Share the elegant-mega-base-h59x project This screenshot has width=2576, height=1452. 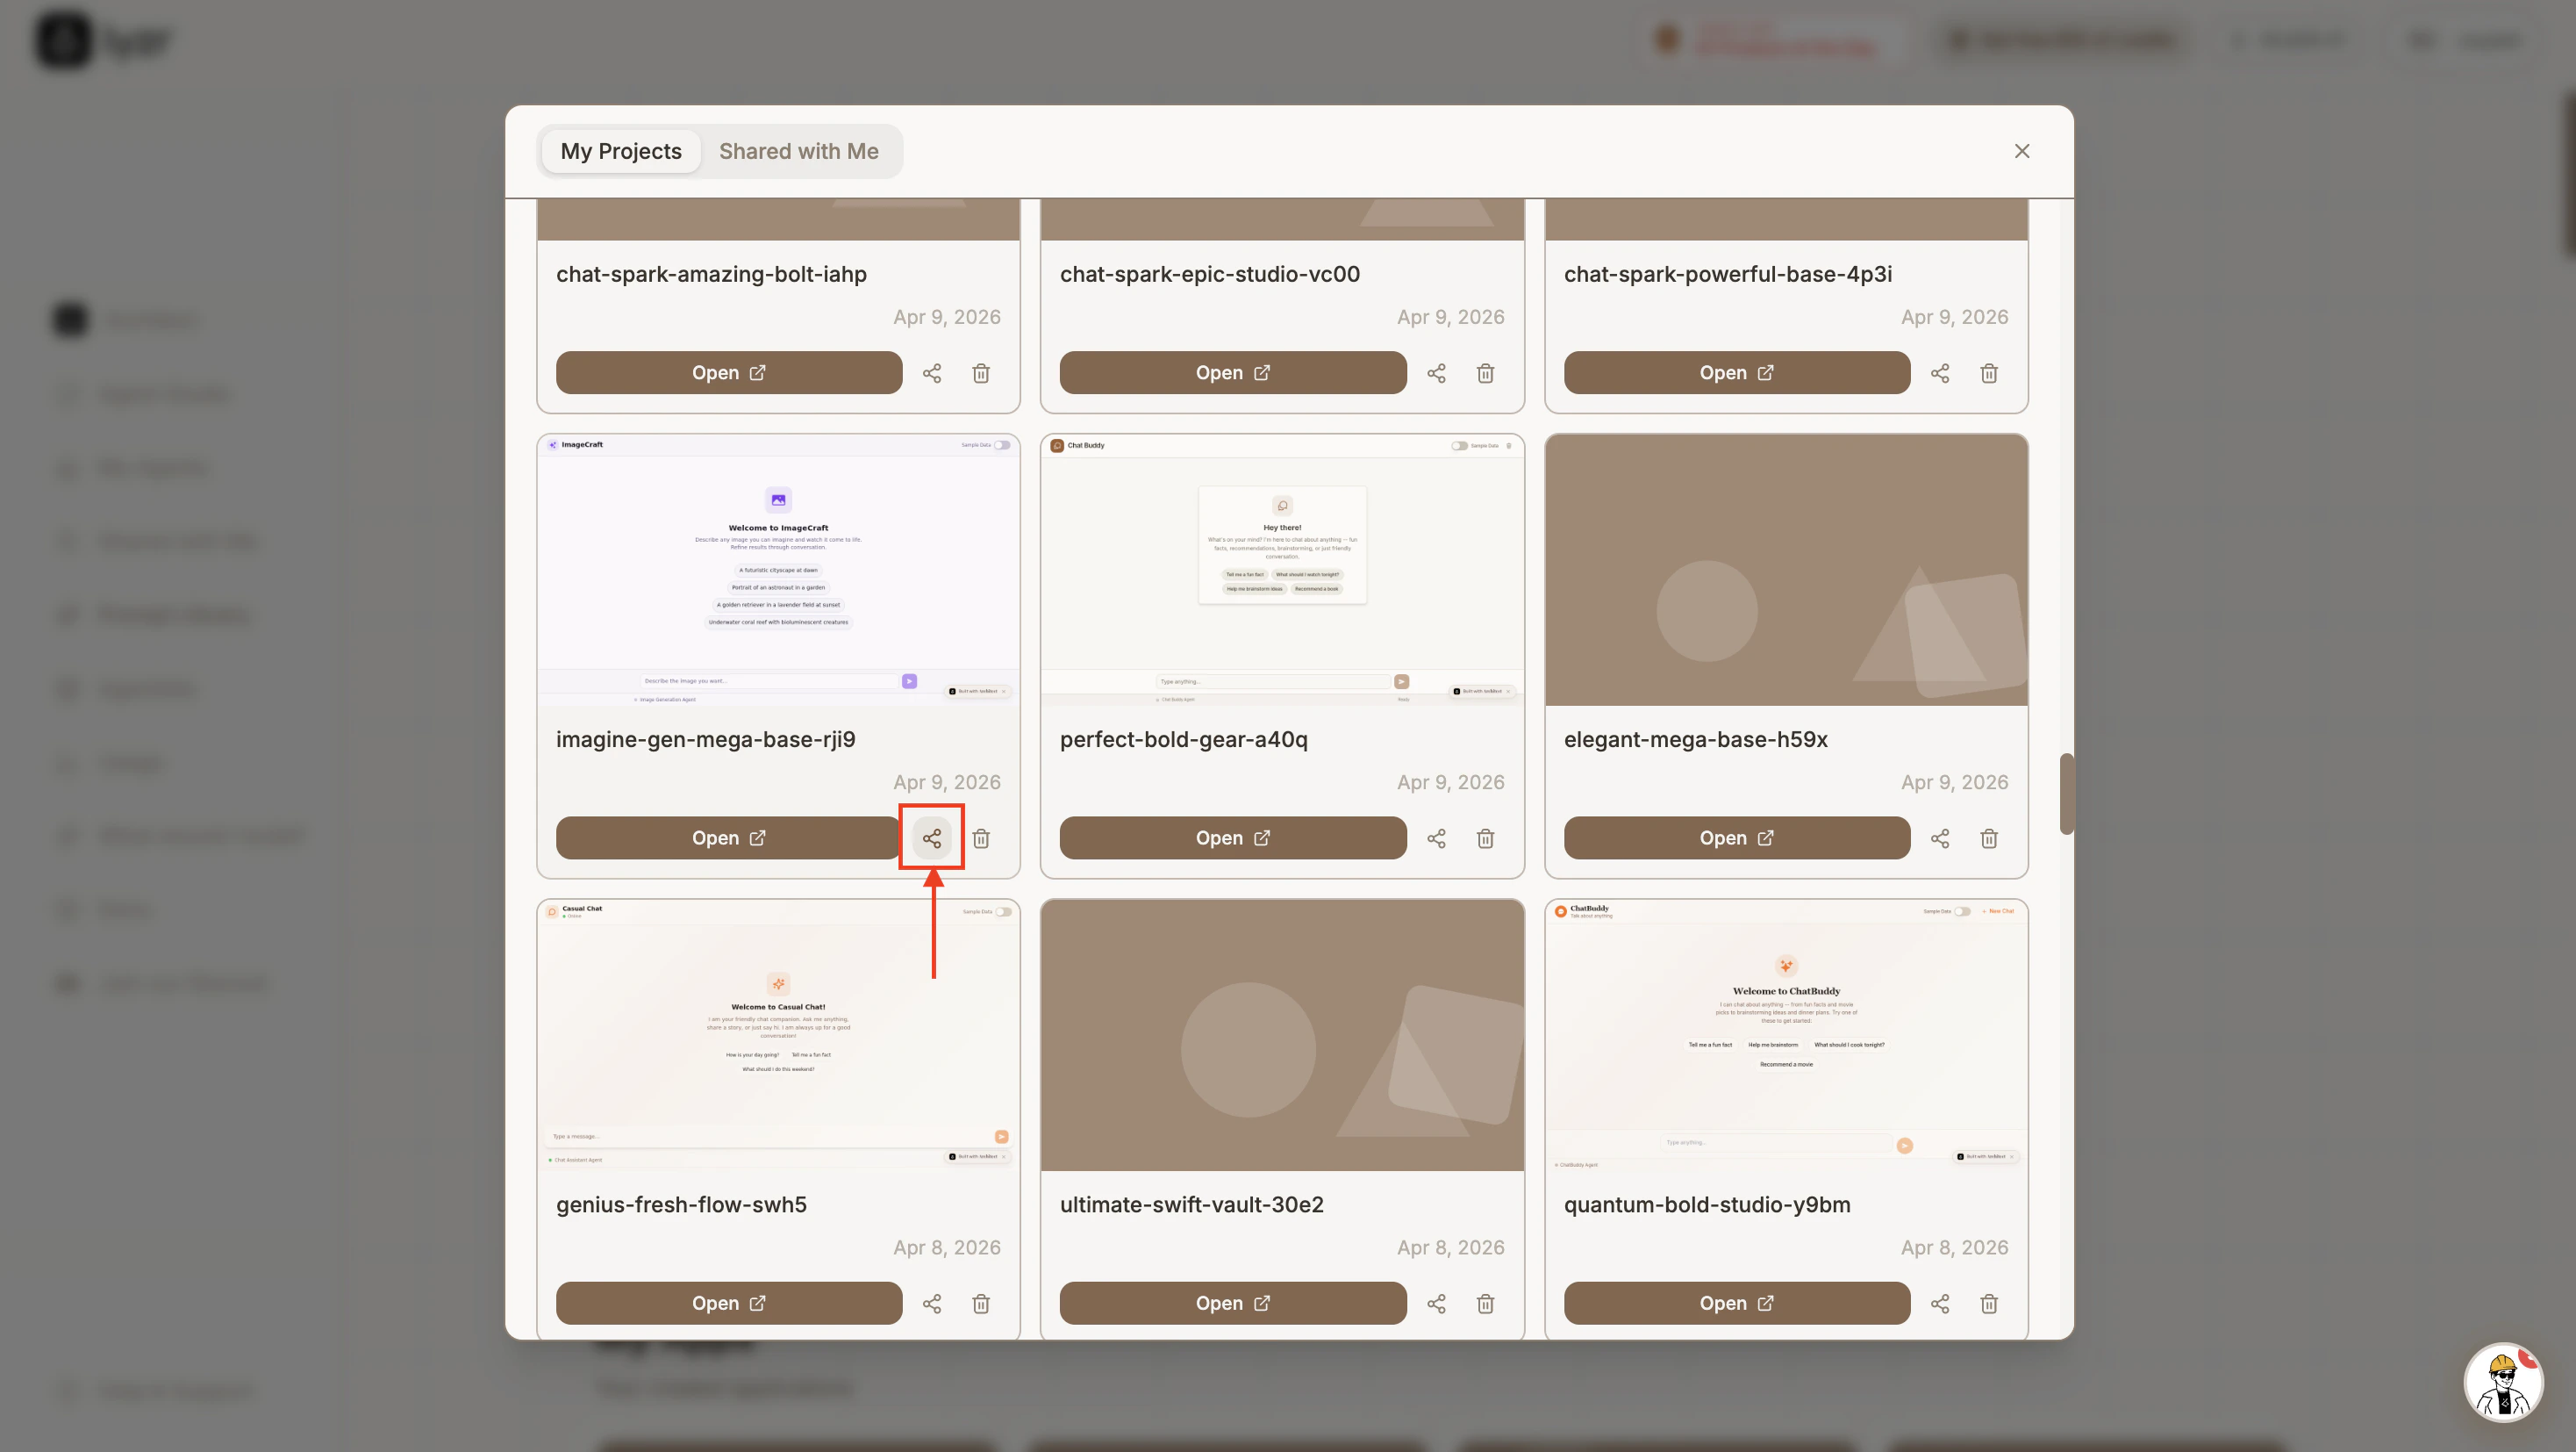1940,837
